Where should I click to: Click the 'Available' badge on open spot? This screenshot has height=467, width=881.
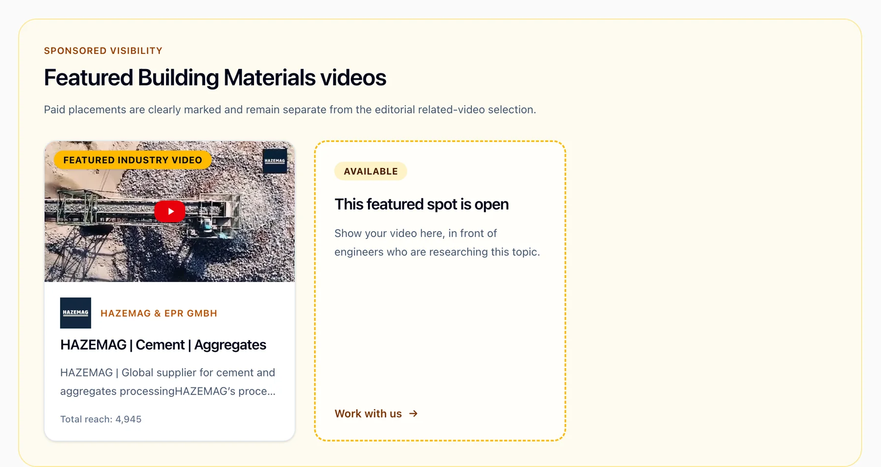(x=371, y=171)
